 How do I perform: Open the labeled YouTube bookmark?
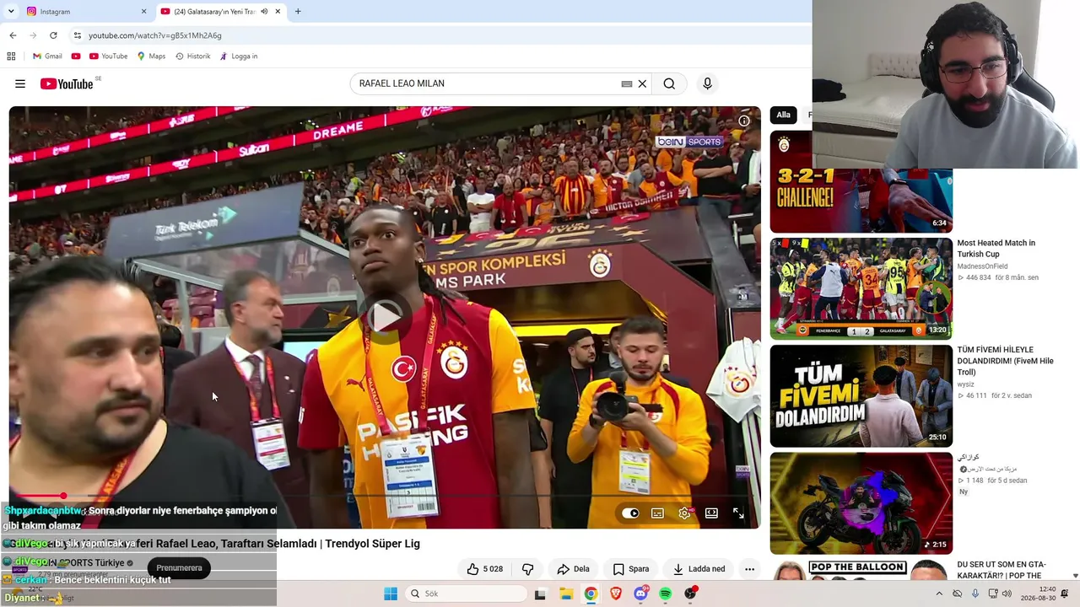[108, 56]
